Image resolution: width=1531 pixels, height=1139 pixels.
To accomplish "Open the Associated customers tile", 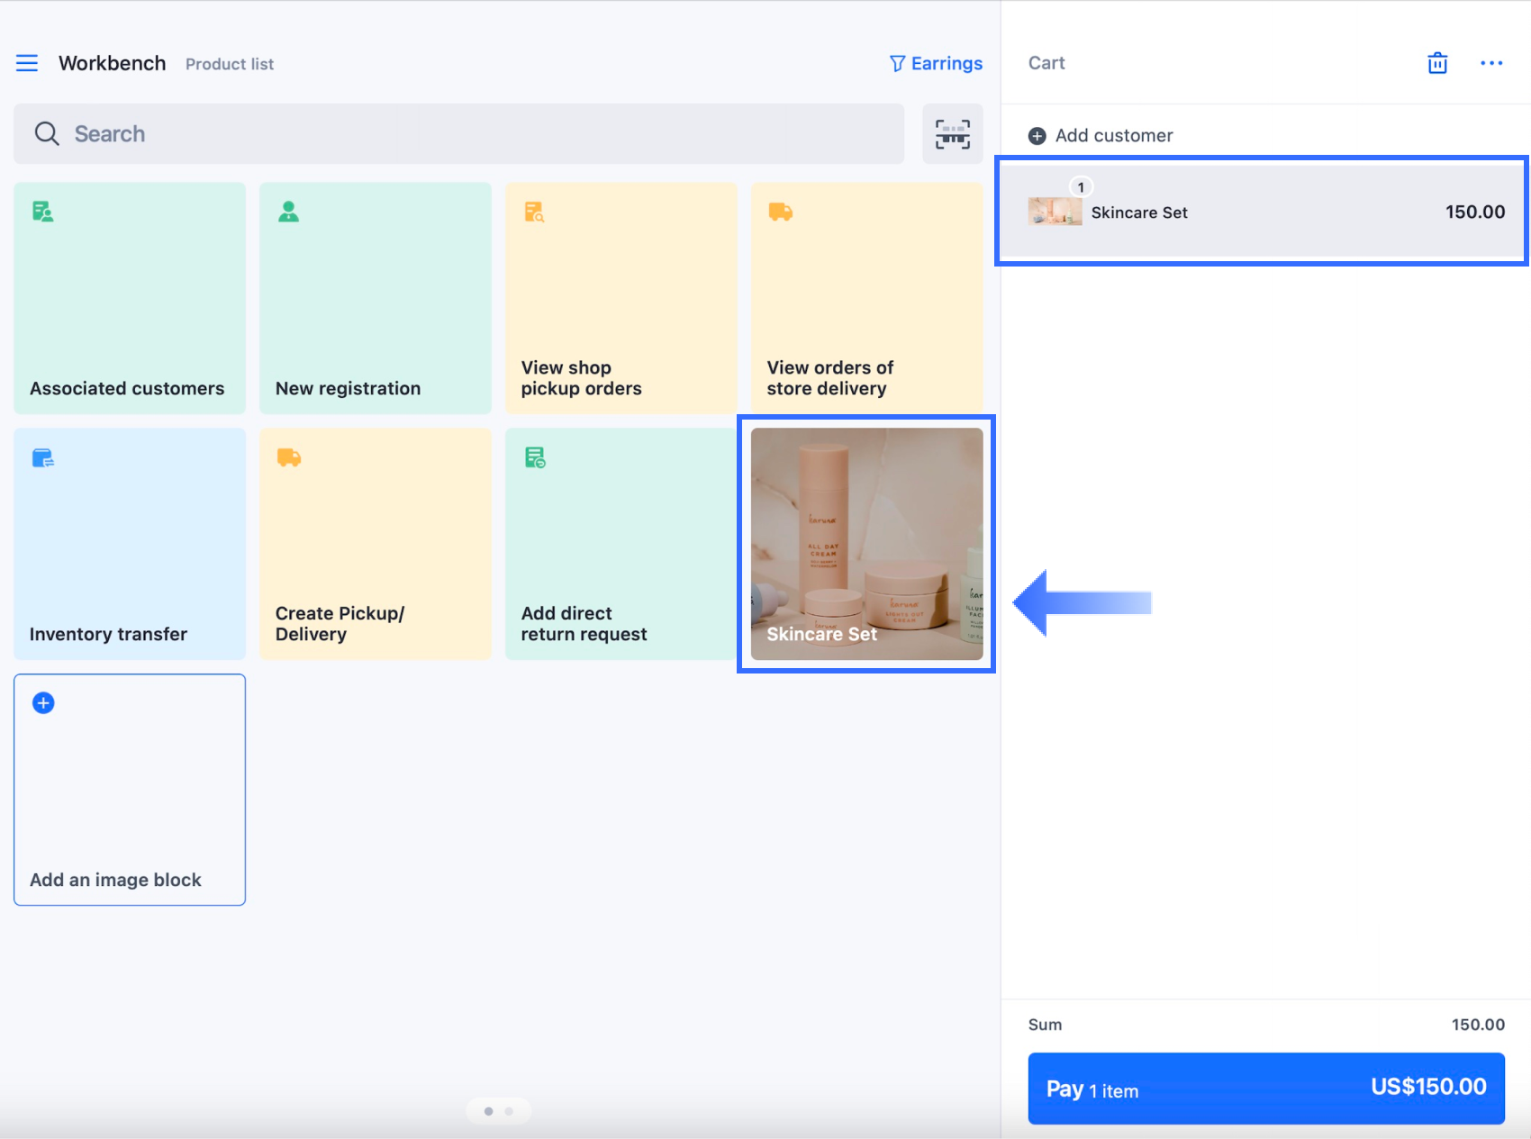I will coord(130,298).
